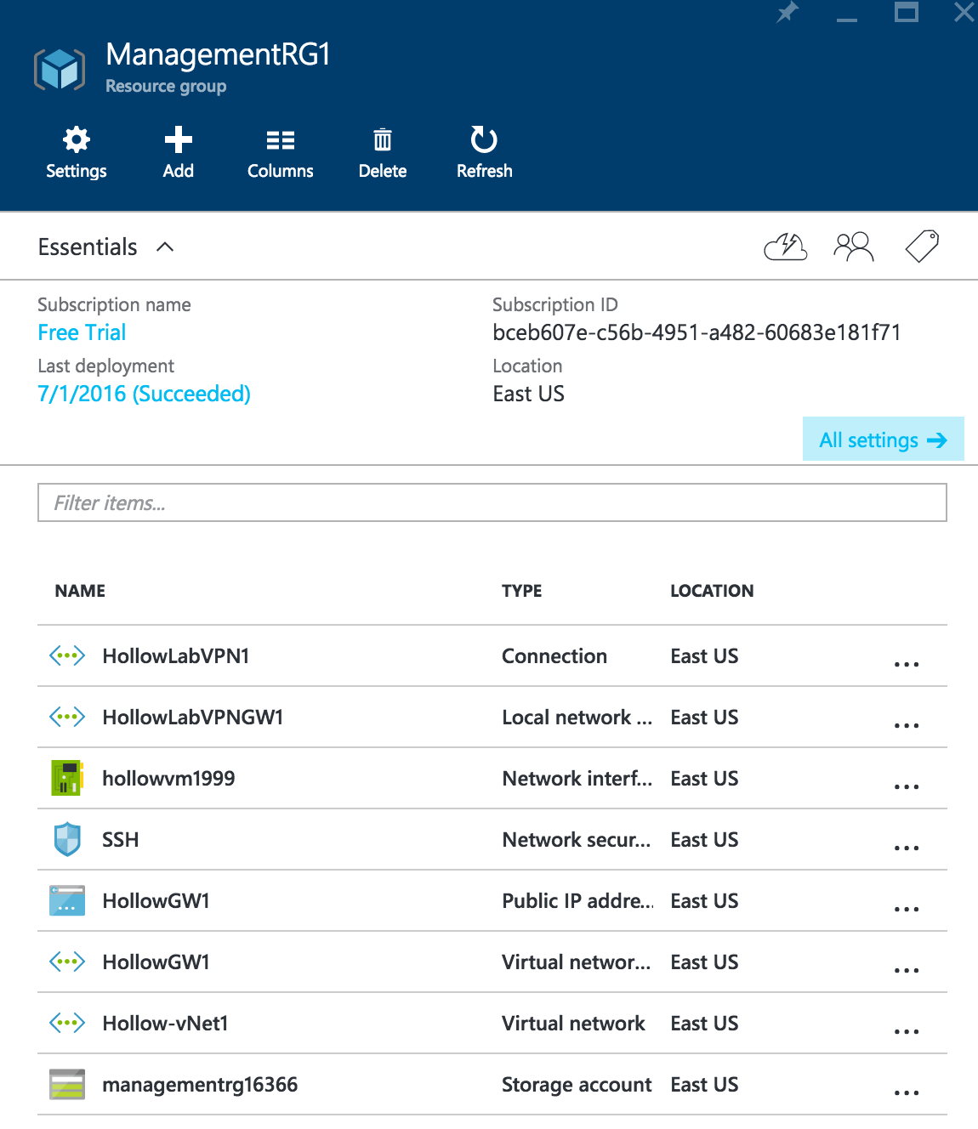Sort by the NAME column header
Viewport: 978px width, 1129px height.
80,591
